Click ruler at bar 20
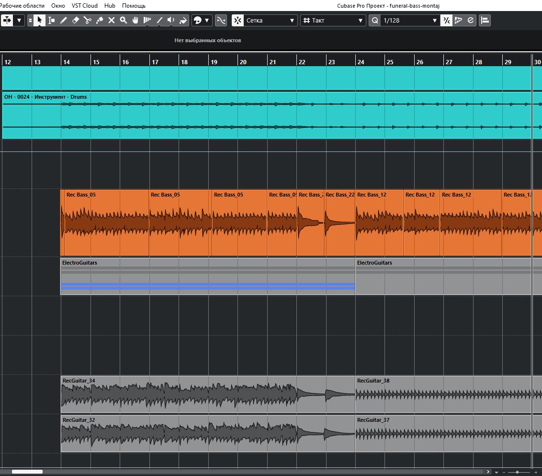Image resolution: width=542 pixels, height=476 pixels. [x=243, y=62]
